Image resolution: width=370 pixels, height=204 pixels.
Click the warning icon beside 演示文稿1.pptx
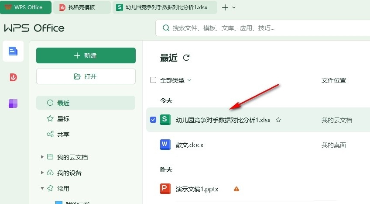click(236, 189)
